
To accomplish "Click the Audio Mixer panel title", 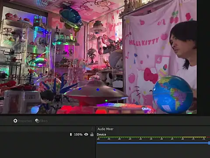I will [105, 129].
